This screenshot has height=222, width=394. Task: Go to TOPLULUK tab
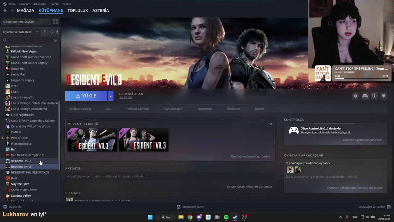(x=78, y=10)
